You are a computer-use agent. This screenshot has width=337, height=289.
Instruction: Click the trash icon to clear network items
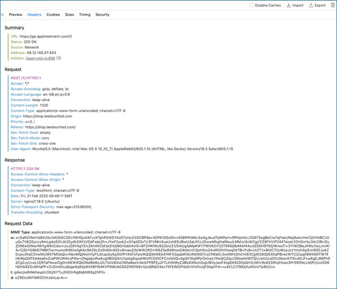click(332, 5)
